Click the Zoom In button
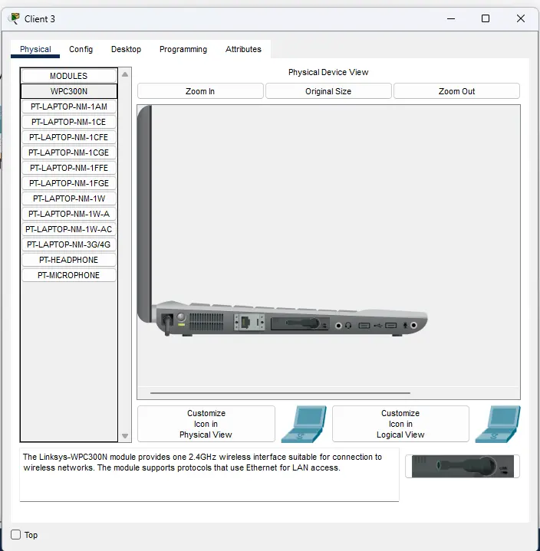 pos(200,91)
